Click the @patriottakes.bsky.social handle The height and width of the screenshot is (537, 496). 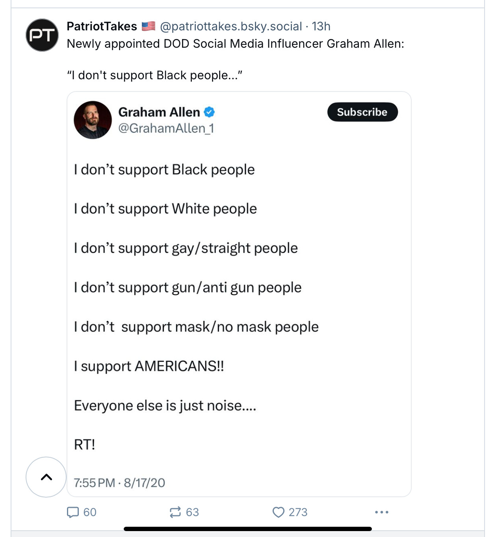(231, 26)
